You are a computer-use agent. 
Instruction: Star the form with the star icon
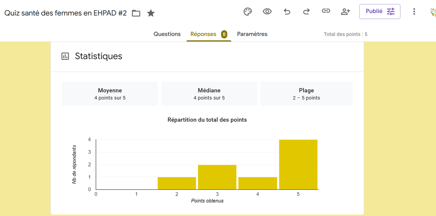[x=151, y=13]
